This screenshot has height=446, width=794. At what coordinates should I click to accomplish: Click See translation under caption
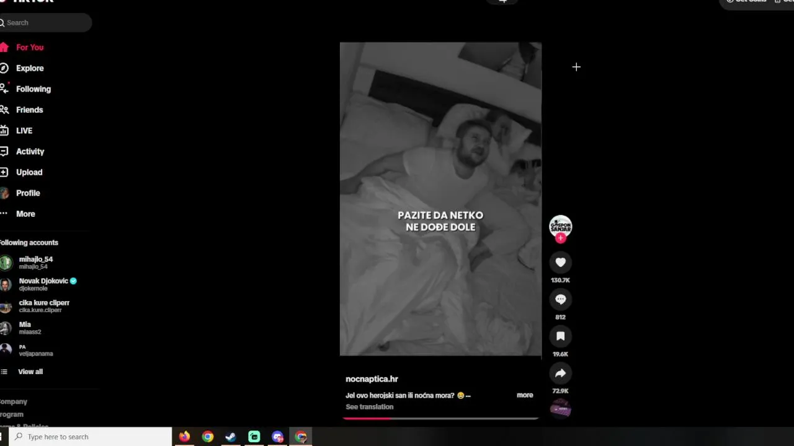coord(370,407)
